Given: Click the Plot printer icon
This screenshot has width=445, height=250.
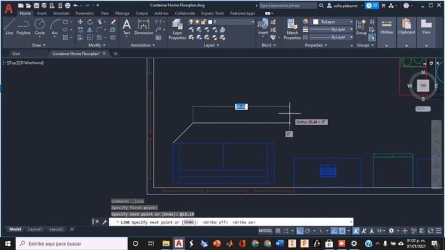Looking at the screenshot, I should [x=67, y=6].
